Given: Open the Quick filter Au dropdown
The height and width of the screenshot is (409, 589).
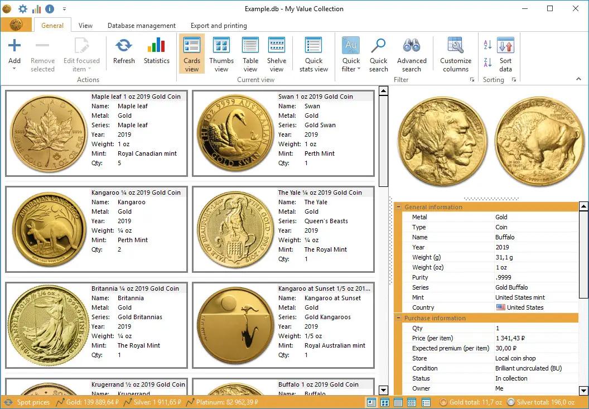Looking at the screenshot, I should (x=351, y=54).
